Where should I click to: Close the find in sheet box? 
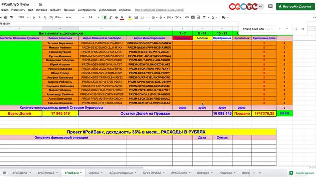point(303,29)
